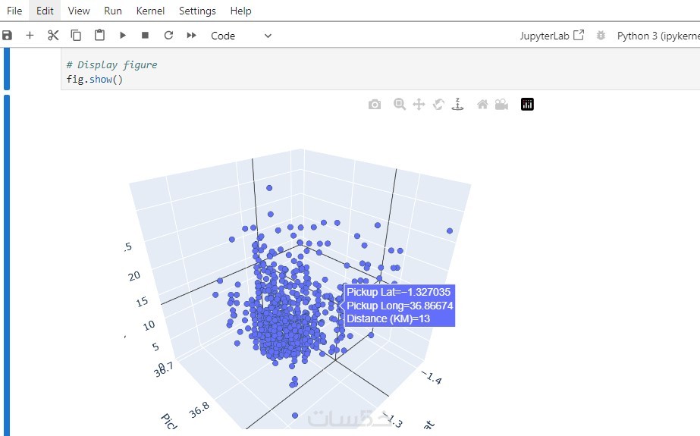Cut the selected cell with scissors icon

pos(52,36)
